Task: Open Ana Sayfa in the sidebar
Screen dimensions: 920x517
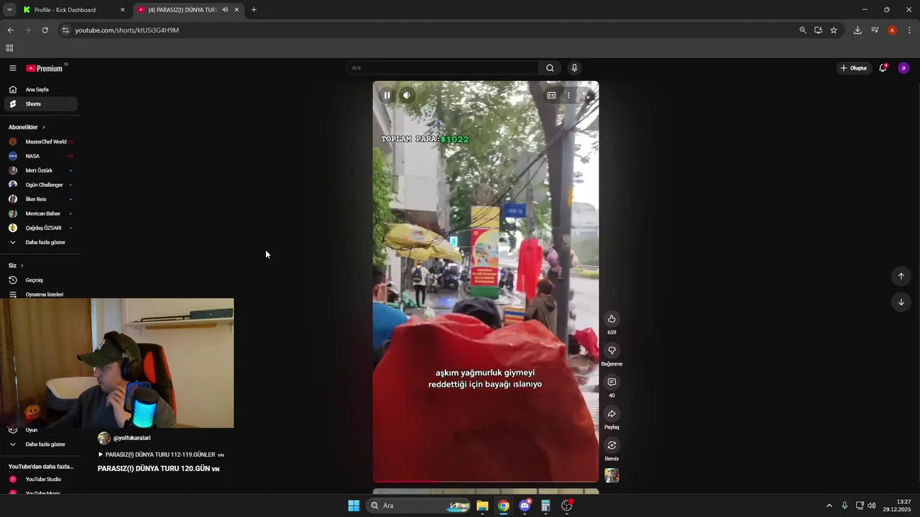Action: 40,90
